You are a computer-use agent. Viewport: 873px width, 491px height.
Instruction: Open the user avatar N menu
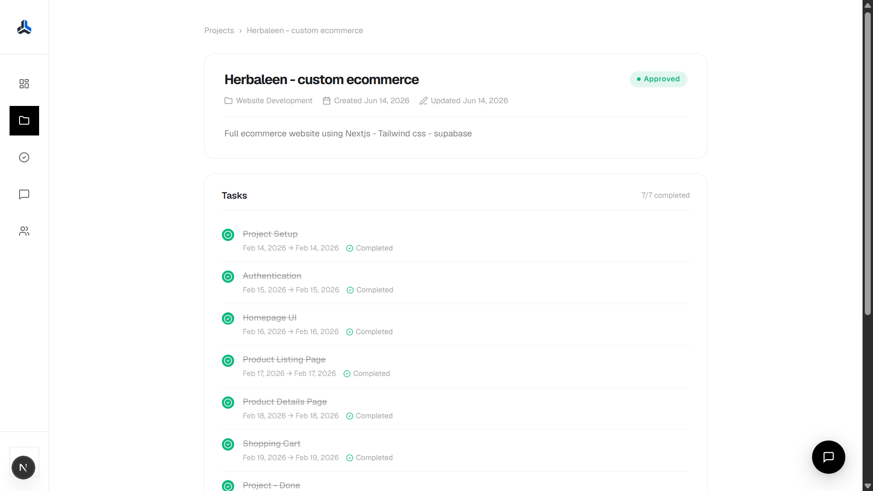pos(23,467)
